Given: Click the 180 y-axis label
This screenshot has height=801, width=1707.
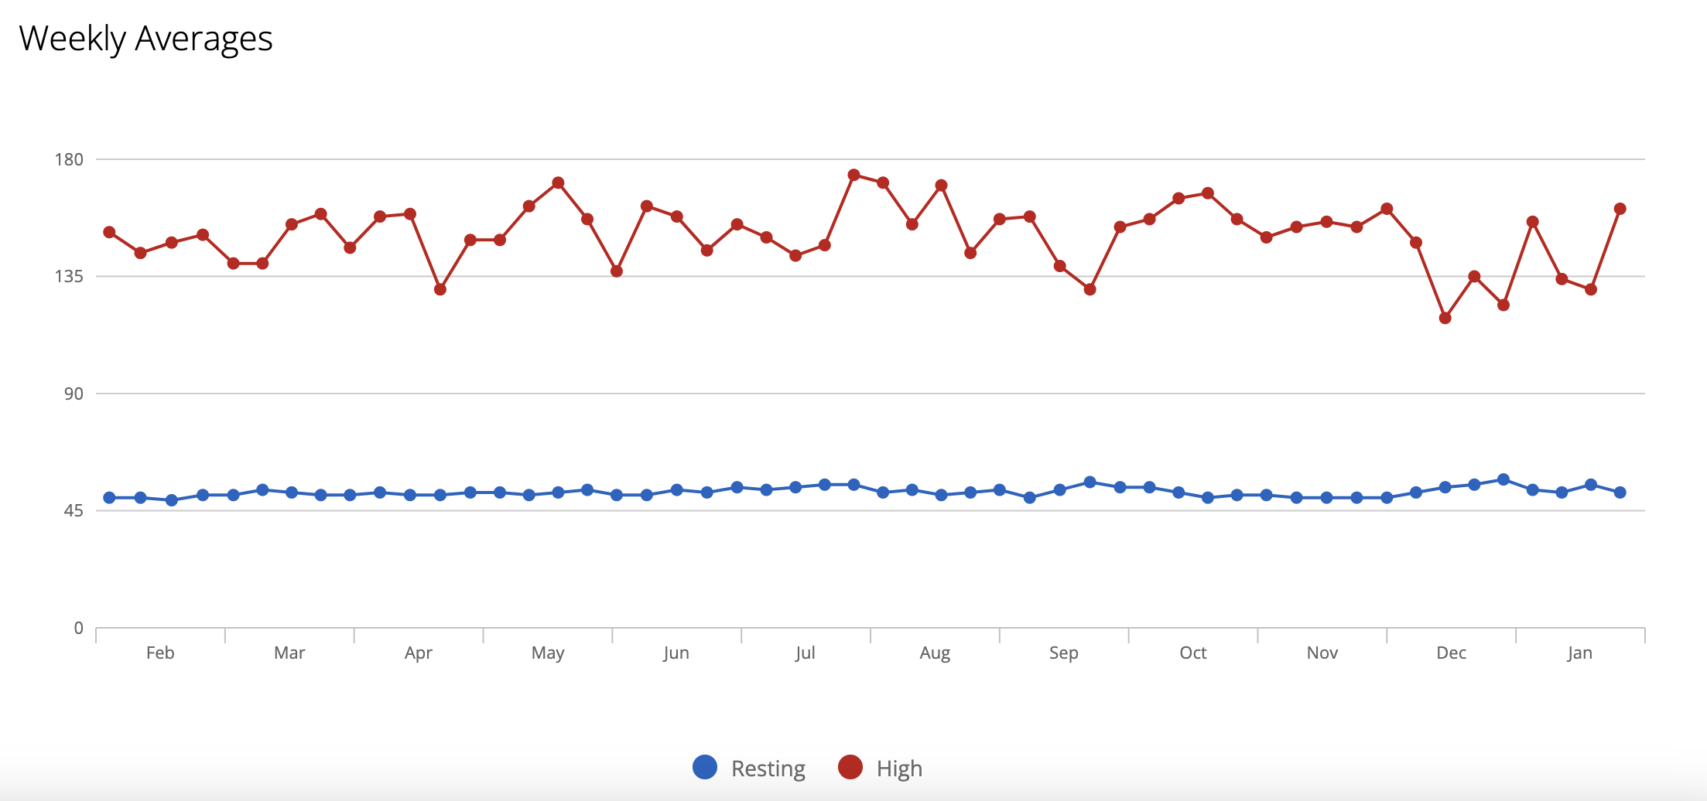Looking at the screenshot, I should coord(69,159).
